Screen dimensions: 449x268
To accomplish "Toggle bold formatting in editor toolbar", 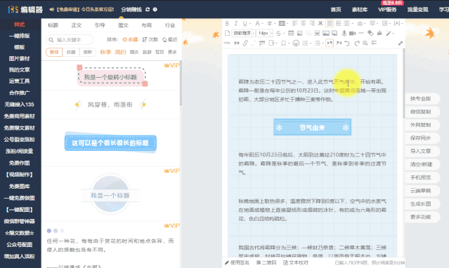I will point(227,23).
